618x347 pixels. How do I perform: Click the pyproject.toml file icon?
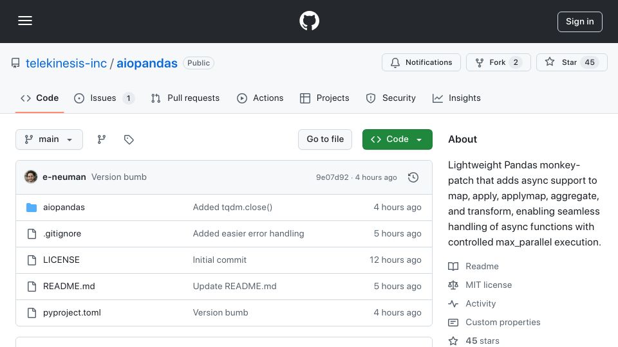pos(32,313)
